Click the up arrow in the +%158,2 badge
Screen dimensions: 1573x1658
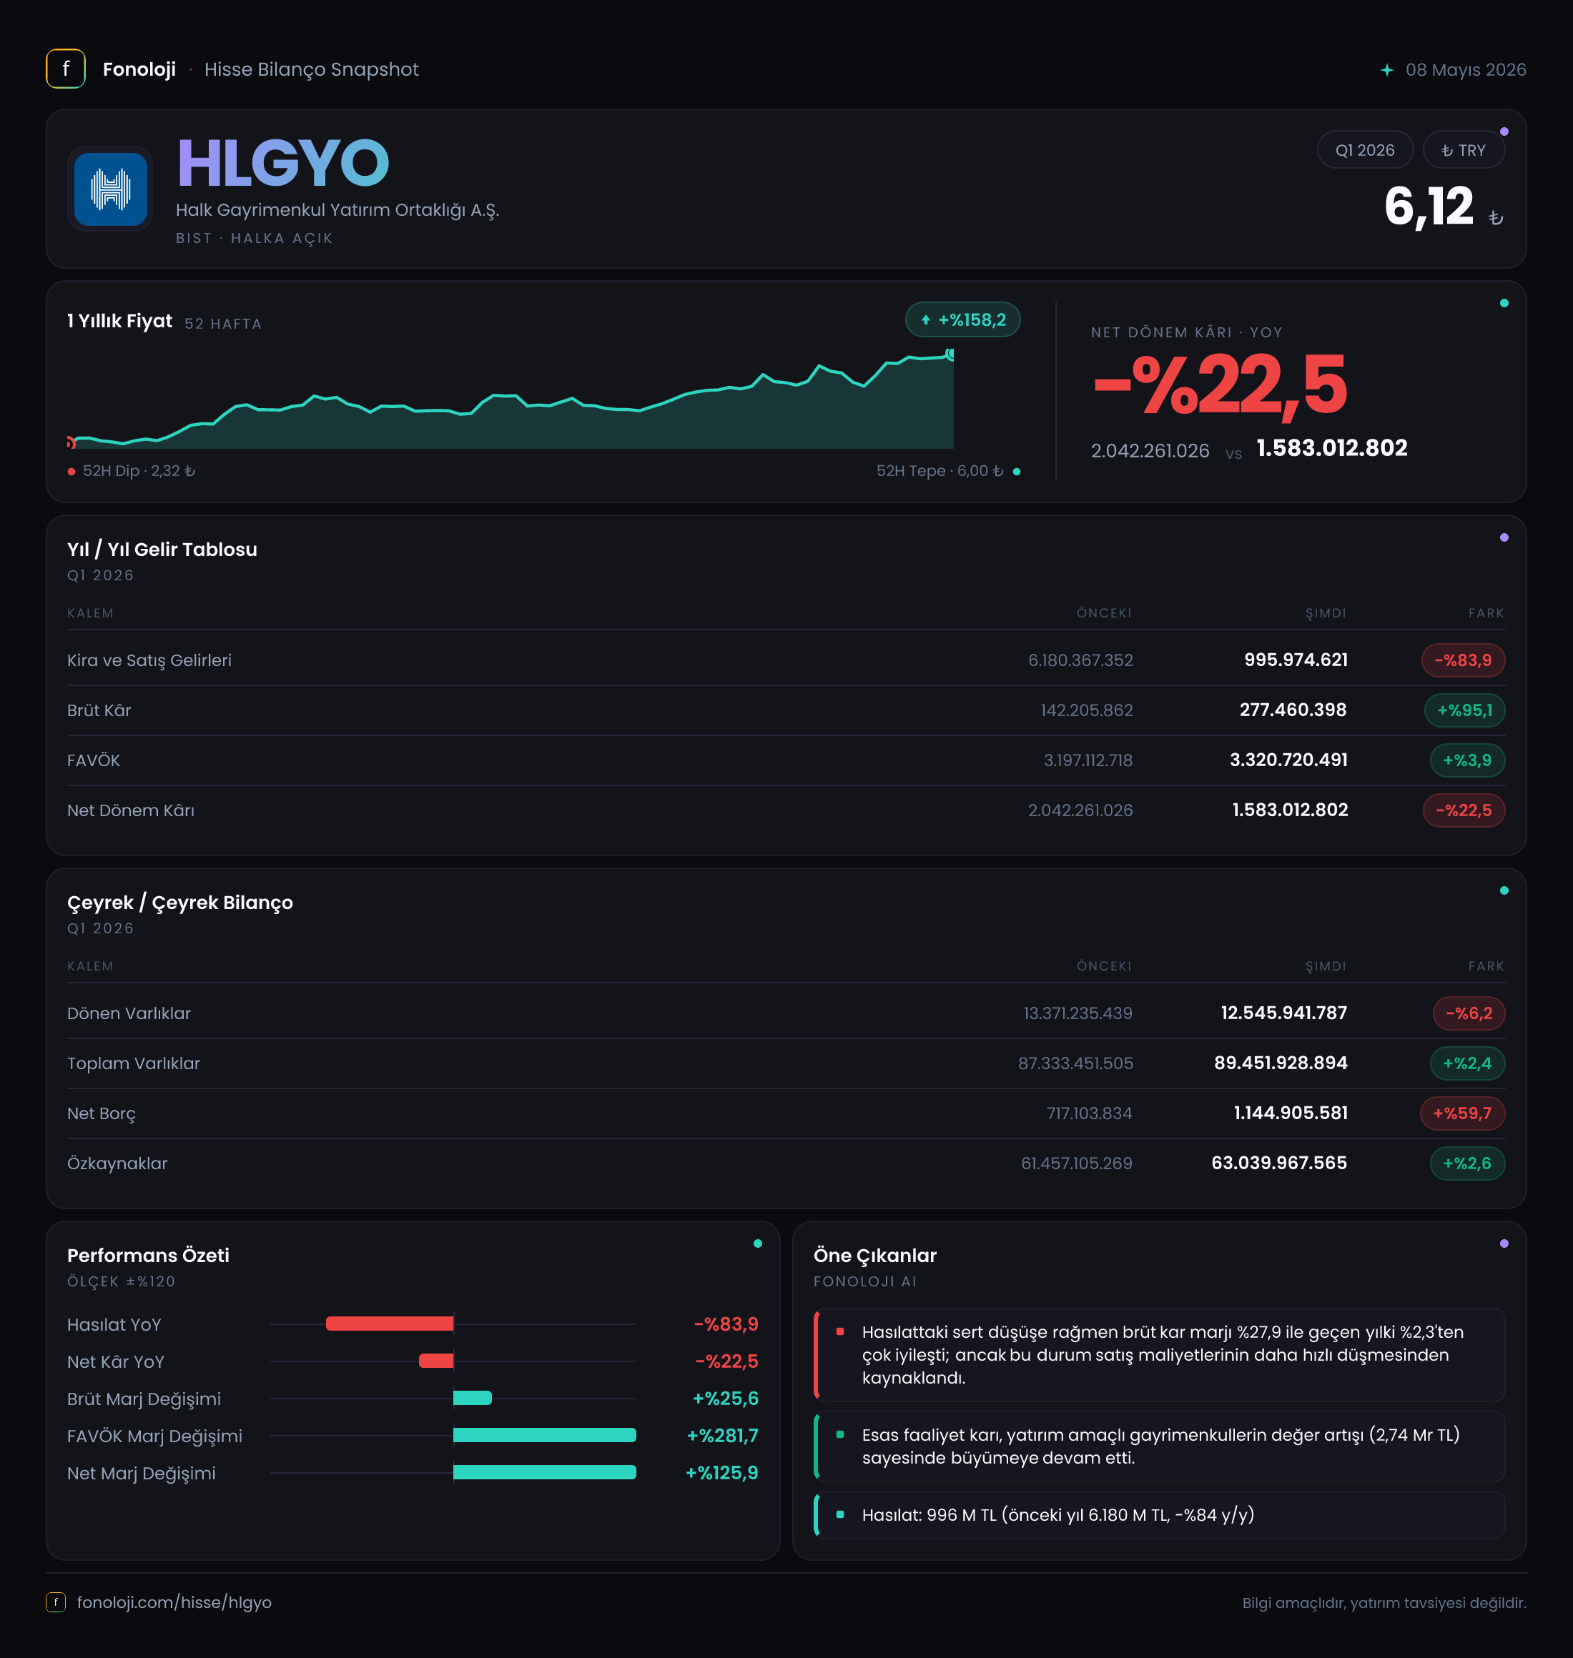[x=926, y=319]
